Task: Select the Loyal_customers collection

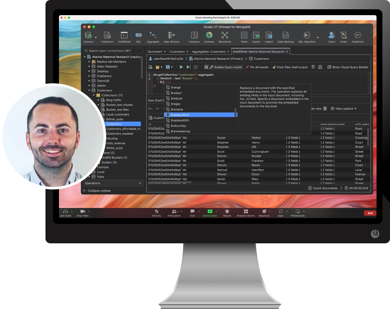Action: [x=118, y=115]
